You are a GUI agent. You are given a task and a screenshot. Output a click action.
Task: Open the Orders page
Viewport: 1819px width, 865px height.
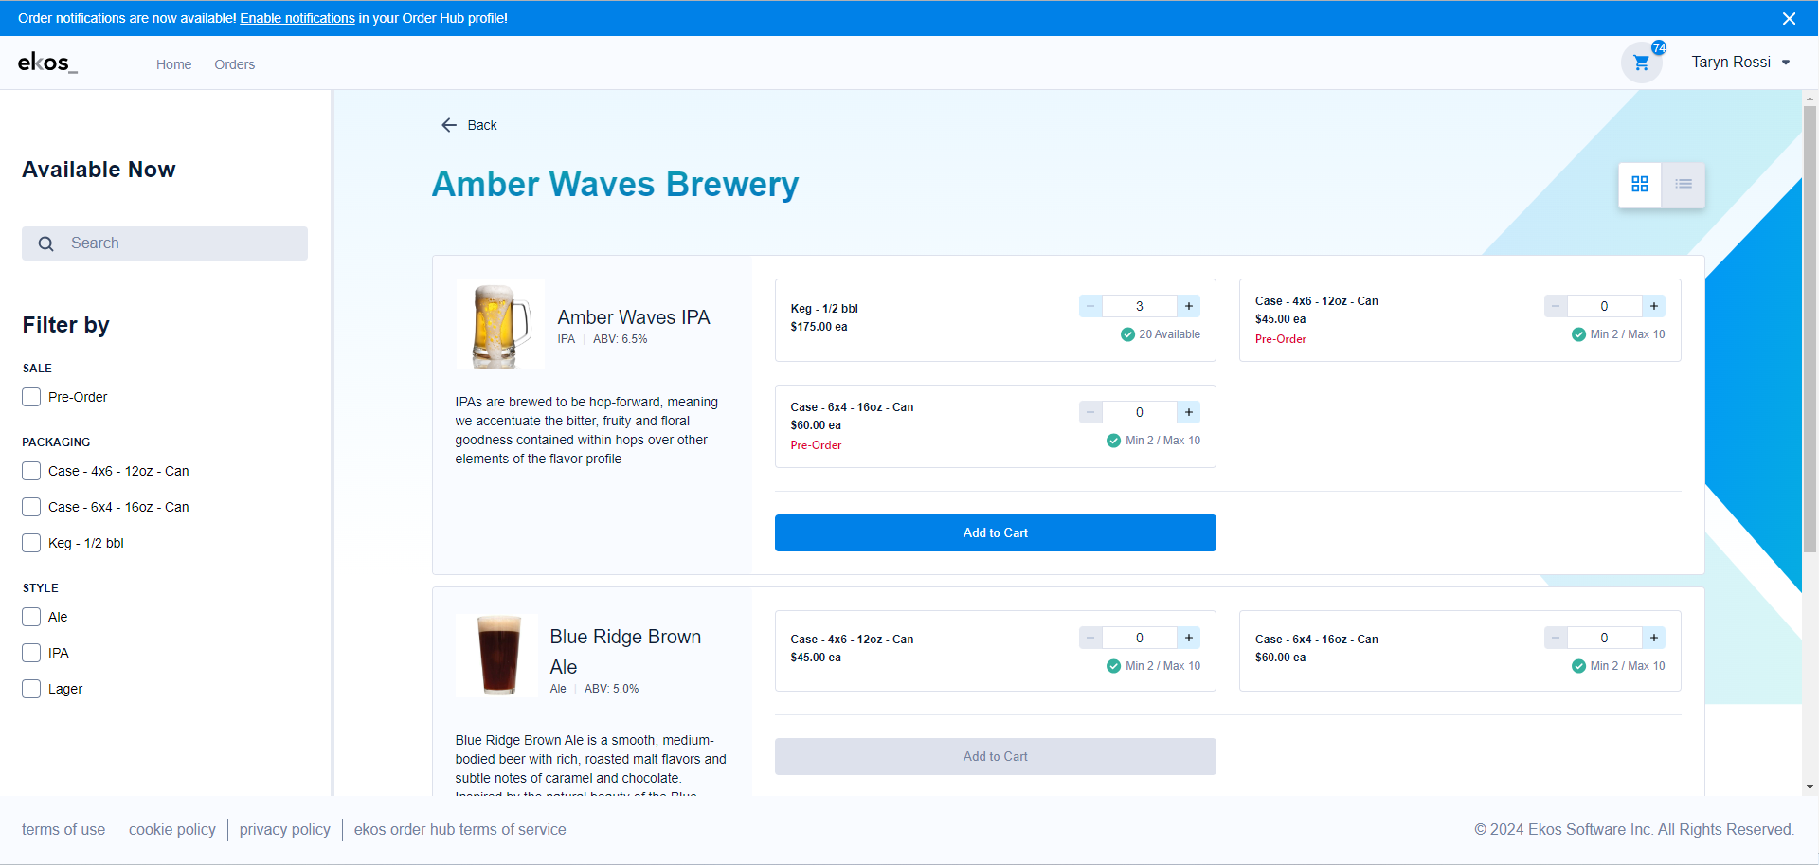[235, 64]
